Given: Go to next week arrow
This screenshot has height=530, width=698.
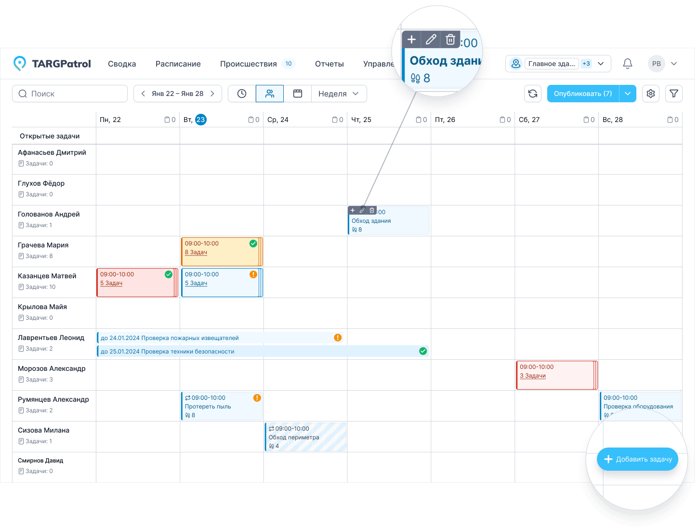Looking at the screenshot, I should tap(212, 94).
